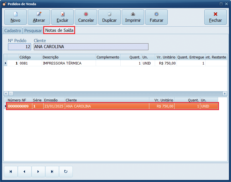Click the Novo toolbar button
The height and width of the screenshot is (182, 231).
click(15, 17)
